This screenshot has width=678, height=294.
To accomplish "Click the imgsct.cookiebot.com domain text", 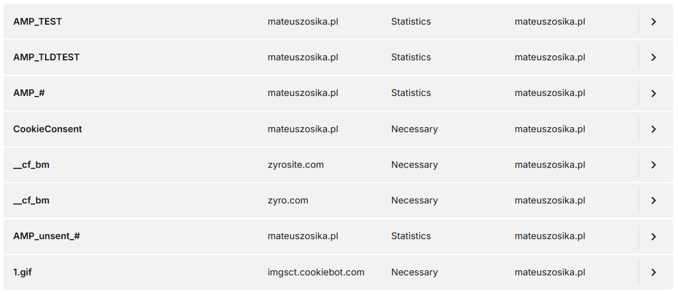I will pos(316,272).
